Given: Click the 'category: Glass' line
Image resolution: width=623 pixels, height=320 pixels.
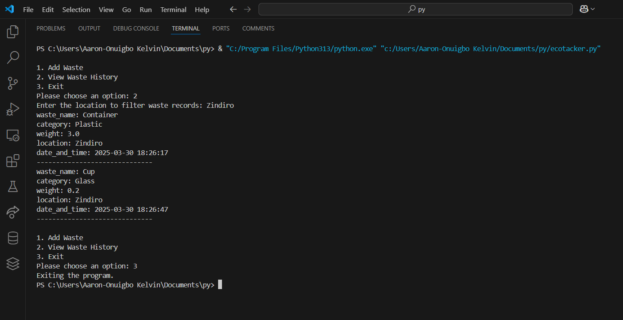Looking at the screenshot, I should 66,181.
